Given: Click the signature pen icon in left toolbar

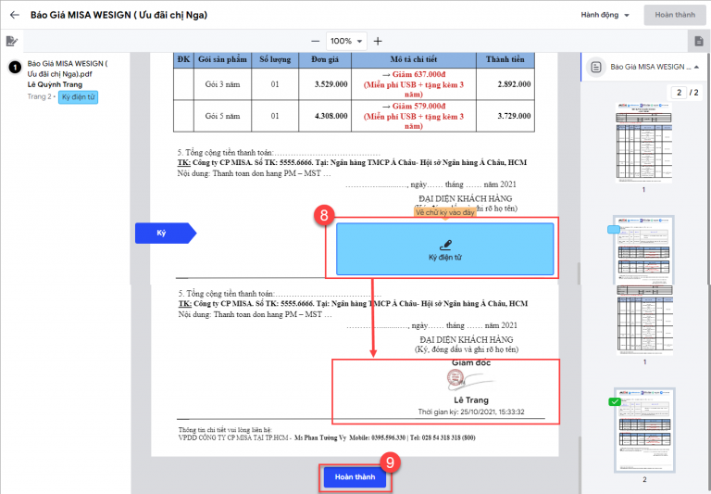Looking at the screenshot, I should tap(11, 42).
